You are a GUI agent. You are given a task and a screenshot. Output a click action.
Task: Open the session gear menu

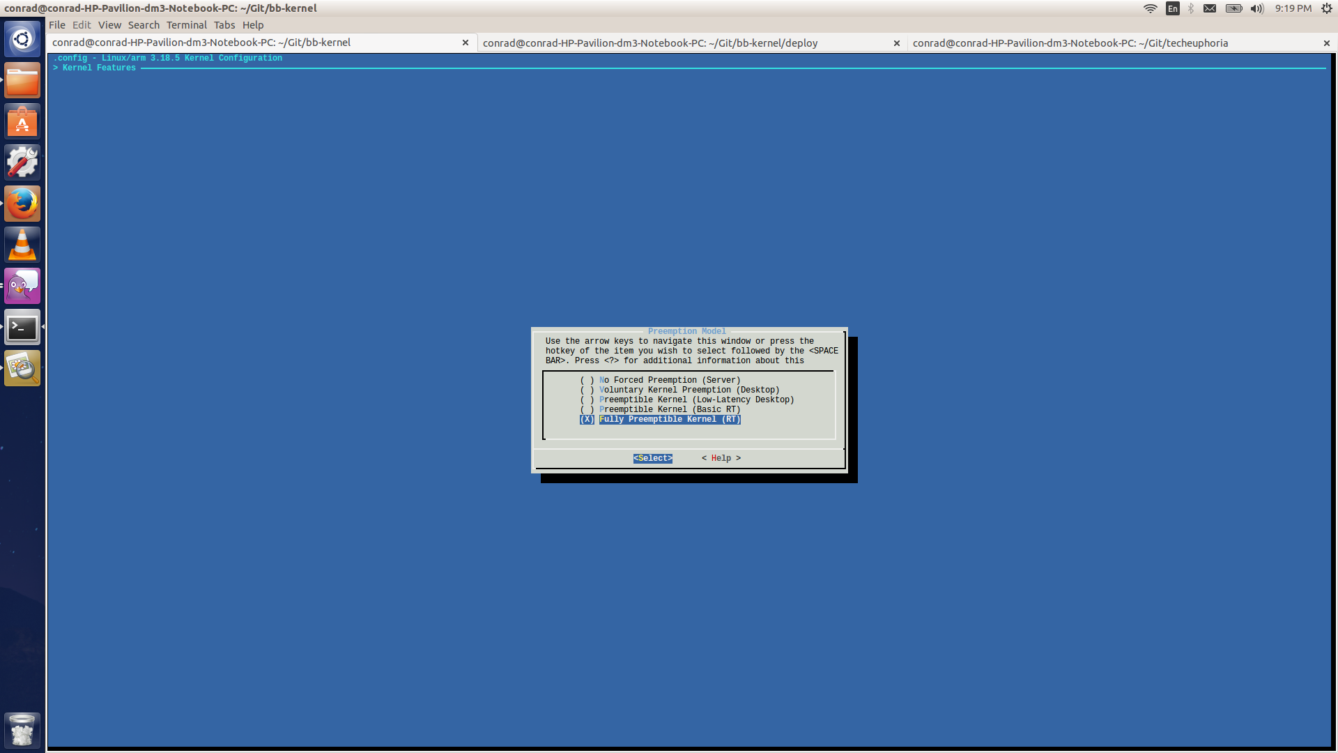pos(1326,8)
